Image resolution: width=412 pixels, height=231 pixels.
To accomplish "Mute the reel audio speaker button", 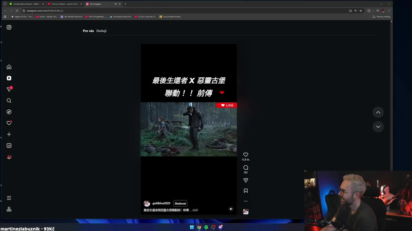I will 231,209.
